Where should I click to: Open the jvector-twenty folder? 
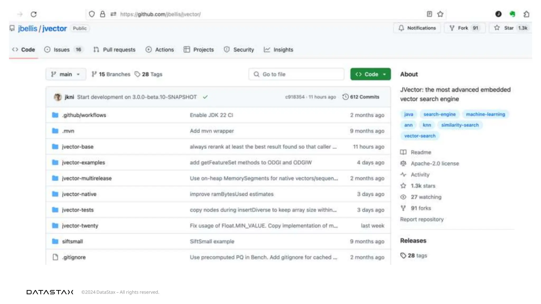pos(80,226)
